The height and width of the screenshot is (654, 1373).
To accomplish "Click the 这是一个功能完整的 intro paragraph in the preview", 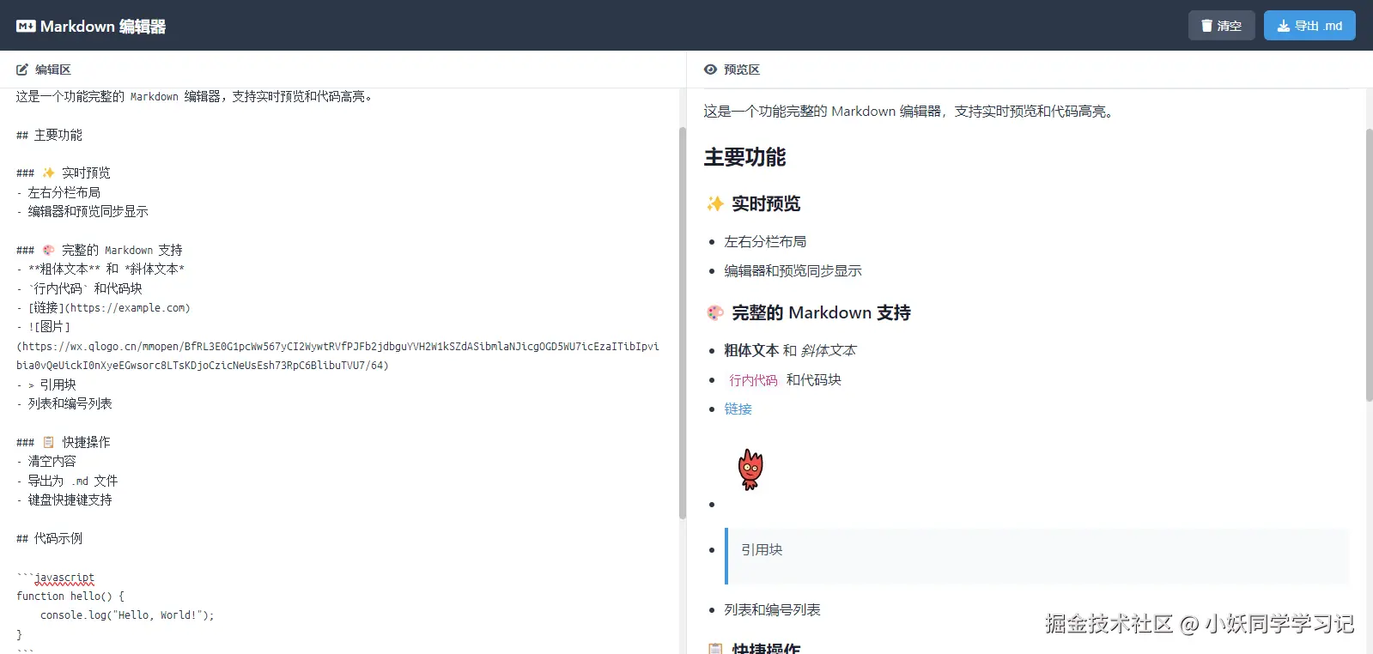I will click(910, 112).
